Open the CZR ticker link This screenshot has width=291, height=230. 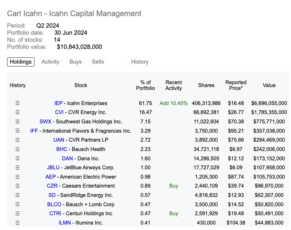coord(52,186)
